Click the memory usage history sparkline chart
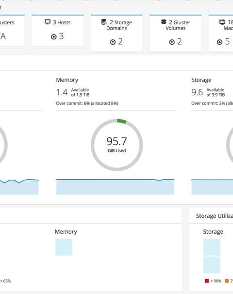The width and height of the screenshot is (233, 294). 115,187
